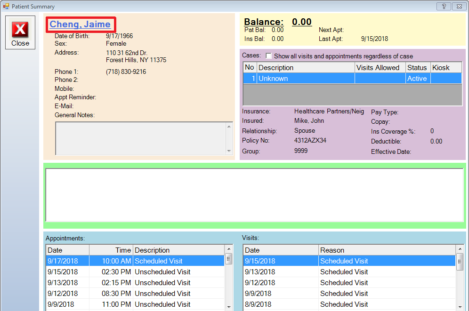Click the Active status cell in Cases
Viewport: 469px width, 311px height.
[418, 79]
